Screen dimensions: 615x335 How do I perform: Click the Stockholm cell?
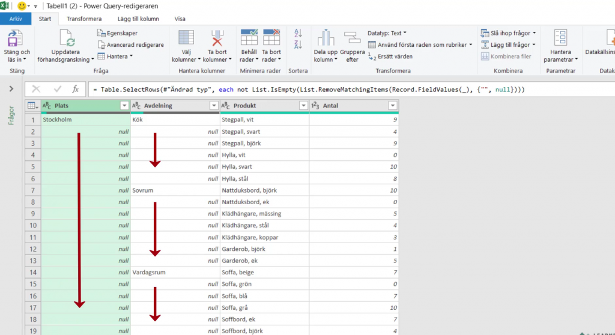(85, 119)
